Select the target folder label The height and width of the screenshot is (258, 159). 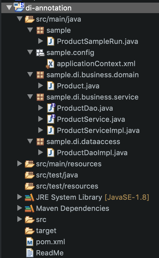pos(46,231)
